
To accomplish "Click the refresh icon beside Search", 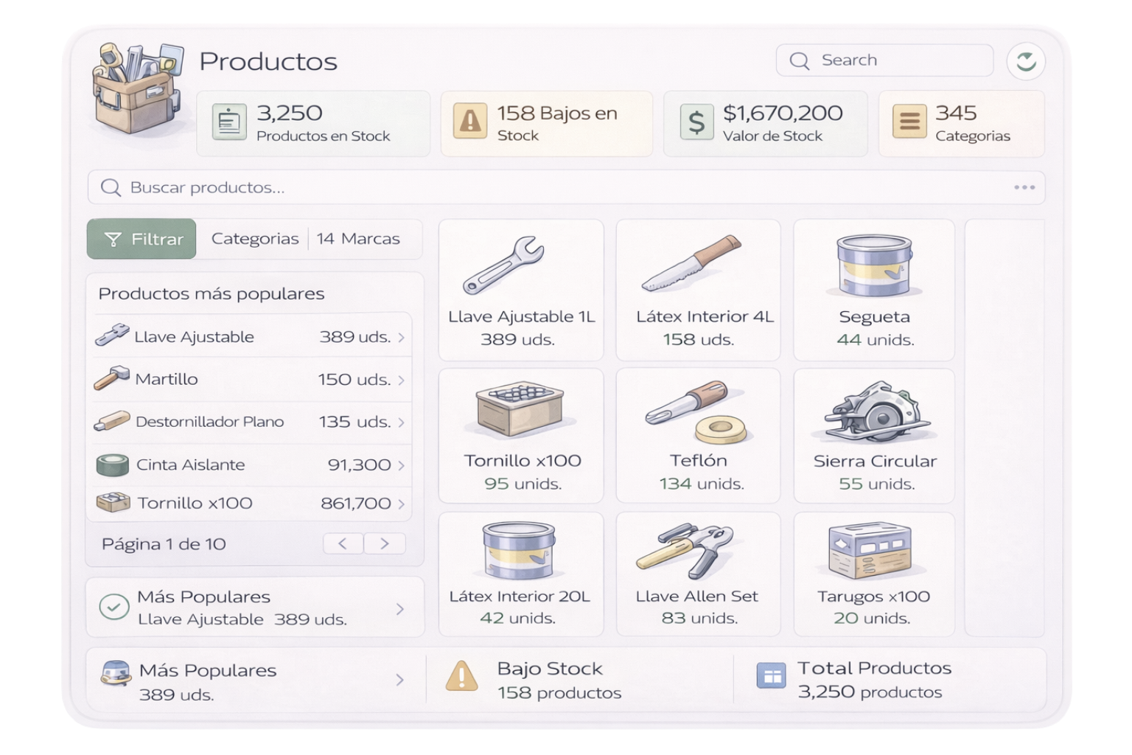I will [1025, 61].
